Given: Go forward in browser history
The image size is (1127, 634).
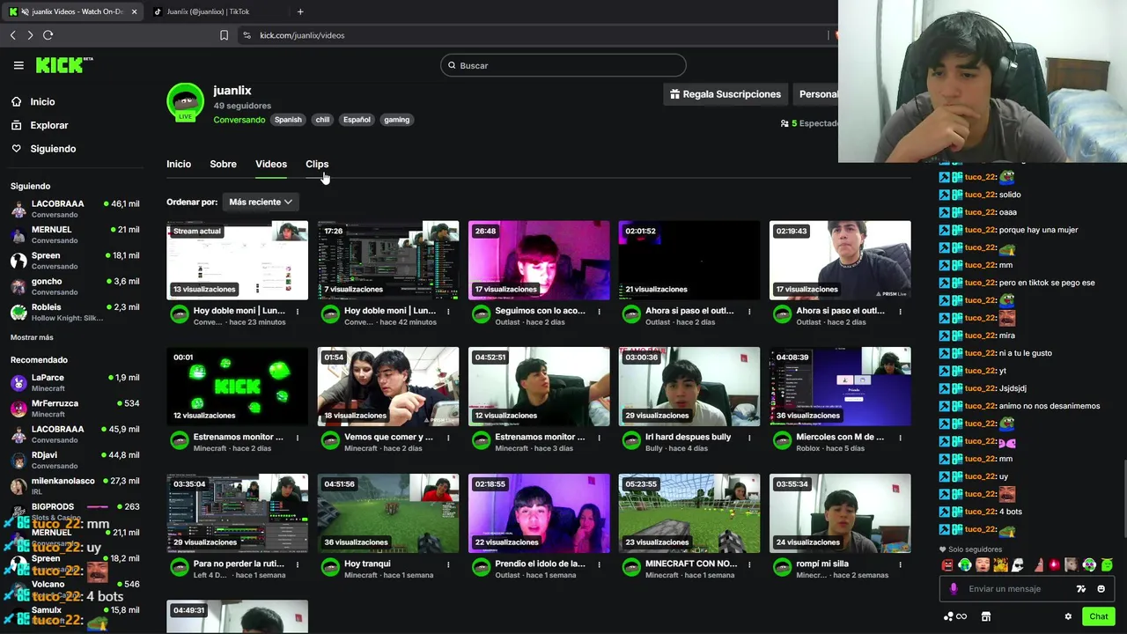Looking at the screenshot, I should tap(30, 35).
